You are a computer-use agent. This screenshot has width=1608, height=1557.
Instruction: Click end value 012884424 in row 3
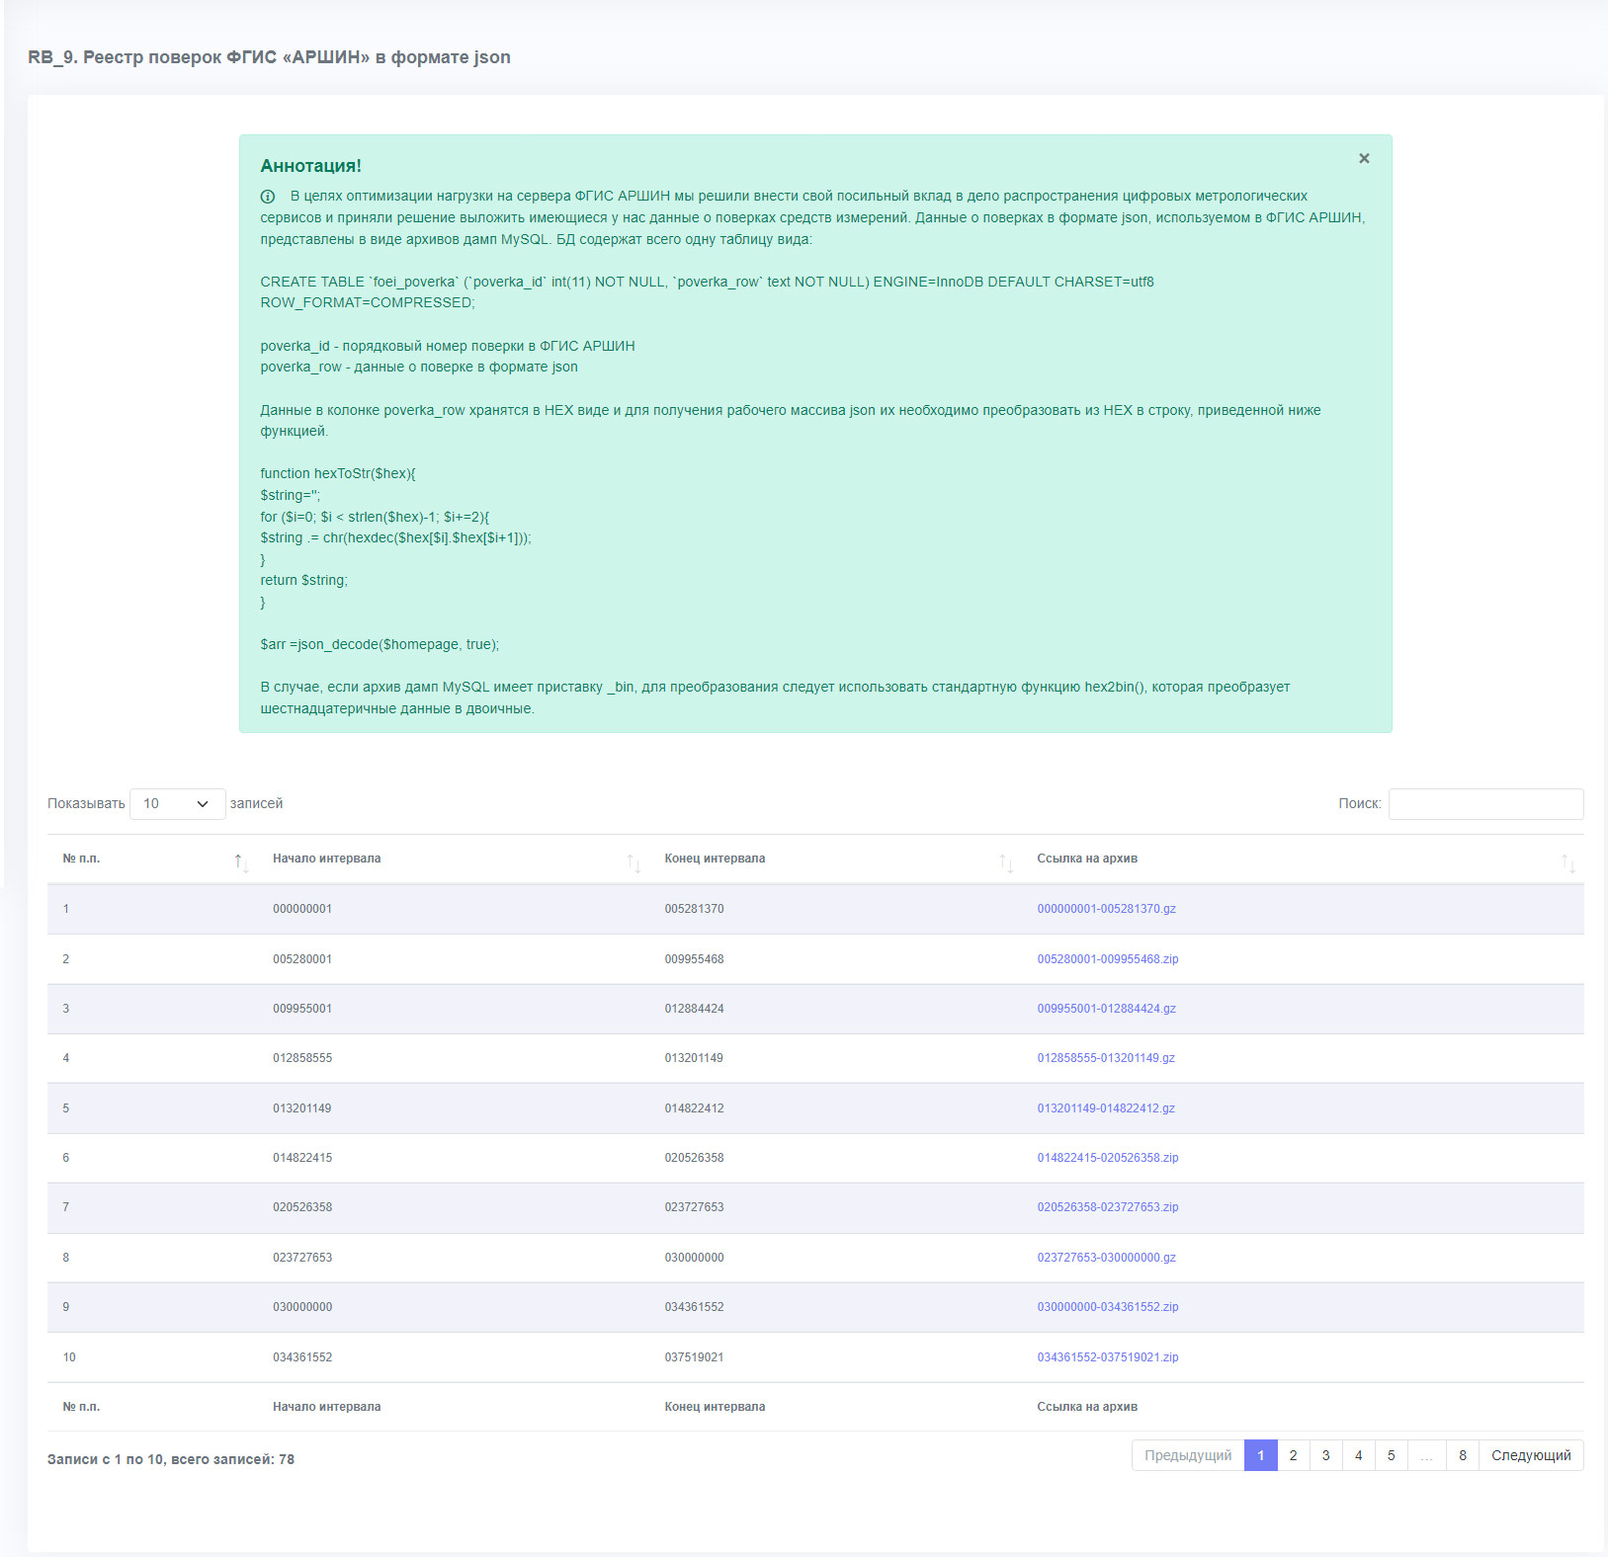click(x=694, y=1009)
